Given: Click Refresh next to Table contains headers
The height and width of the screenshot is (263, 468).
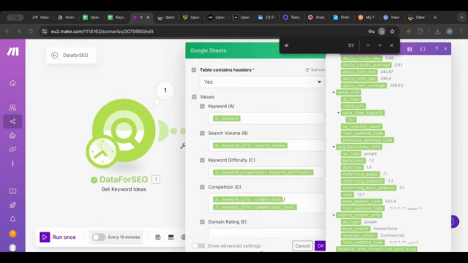Looking at the screenshot, I should pos(315,70).
